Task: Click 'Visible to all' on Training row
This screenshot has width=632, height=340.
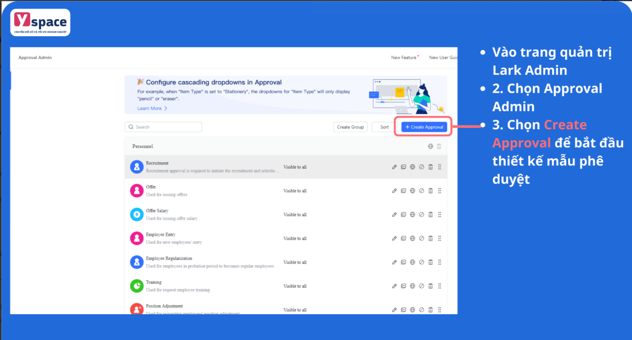Action: point(295,286)
